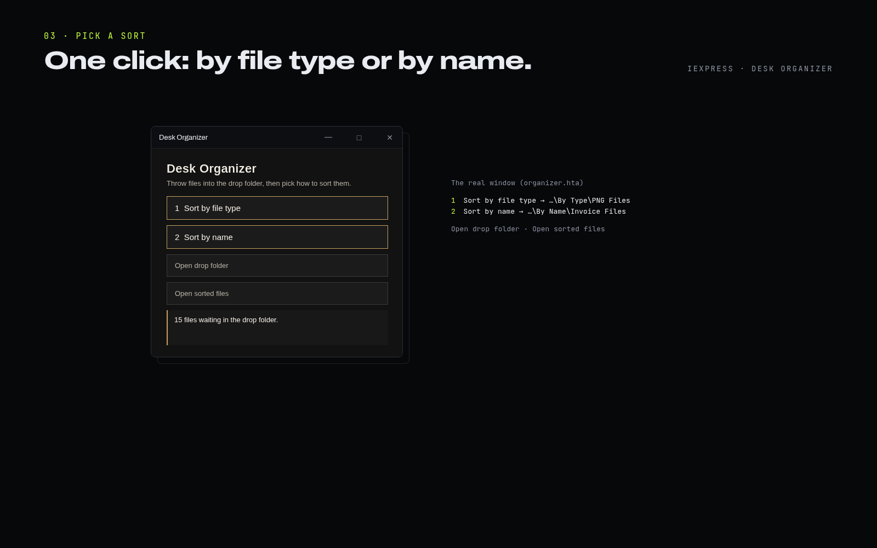
Task: Click 'The real window (organizer.hta)' caption
Action: click(517, 182)
